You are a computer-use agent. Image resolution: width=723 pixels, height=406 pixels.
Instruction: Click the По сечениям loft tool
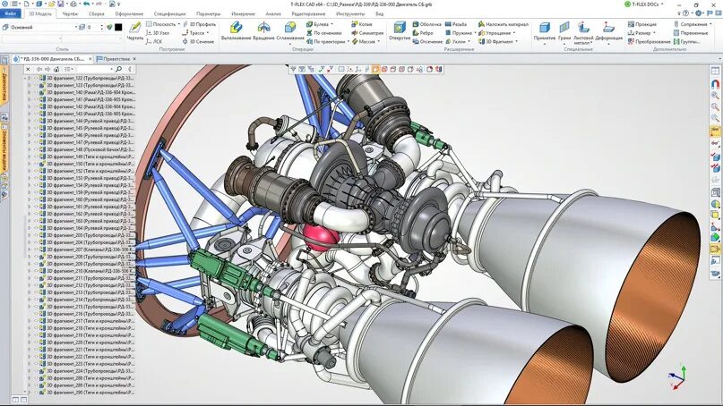coord(323,33)
